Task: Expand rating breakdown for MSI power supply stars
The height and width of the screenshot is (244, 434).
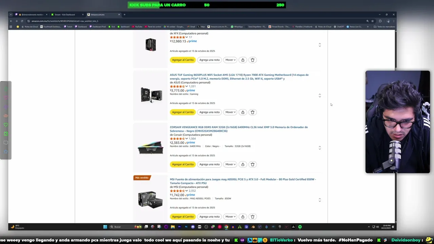Action: (186, 191)
